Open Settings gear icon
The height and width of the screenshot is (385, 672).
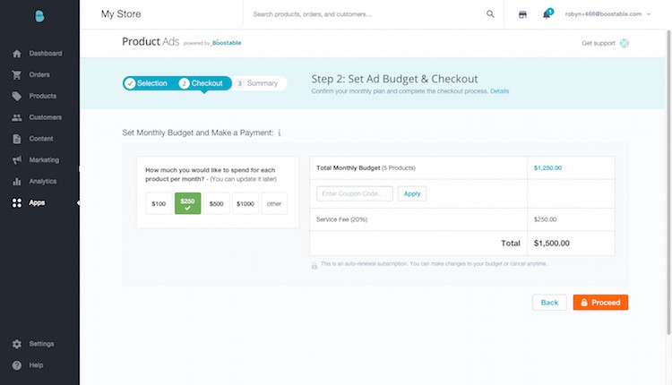tap(17, 344)
